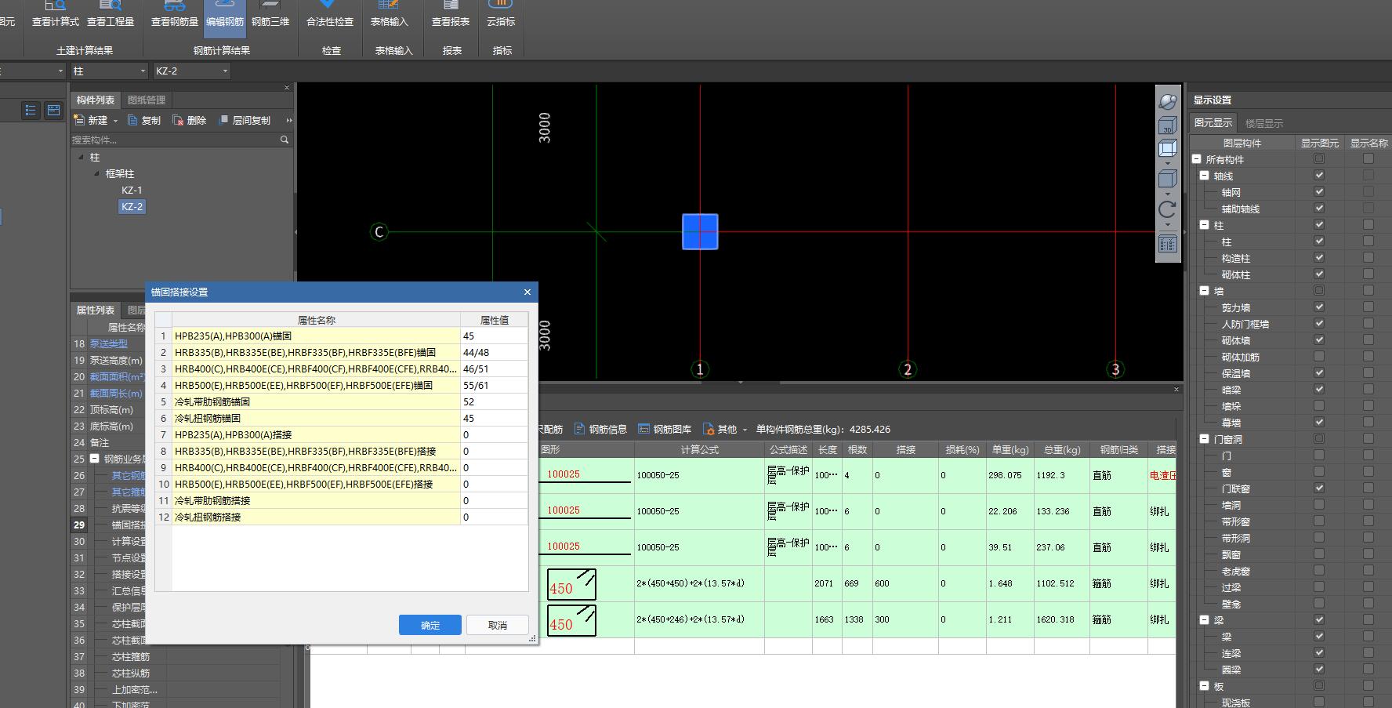Viewport: 1392px width, 708px height.
Task: Collapse 轴线 group in display settings
Action: (1205, 175)
